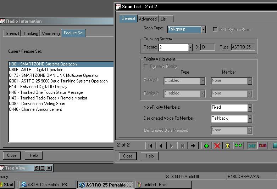Select H14 Enhanced Digital ID Display
Image resolution: width=277 pixels, height=189 pixels.
coord(61,87)
